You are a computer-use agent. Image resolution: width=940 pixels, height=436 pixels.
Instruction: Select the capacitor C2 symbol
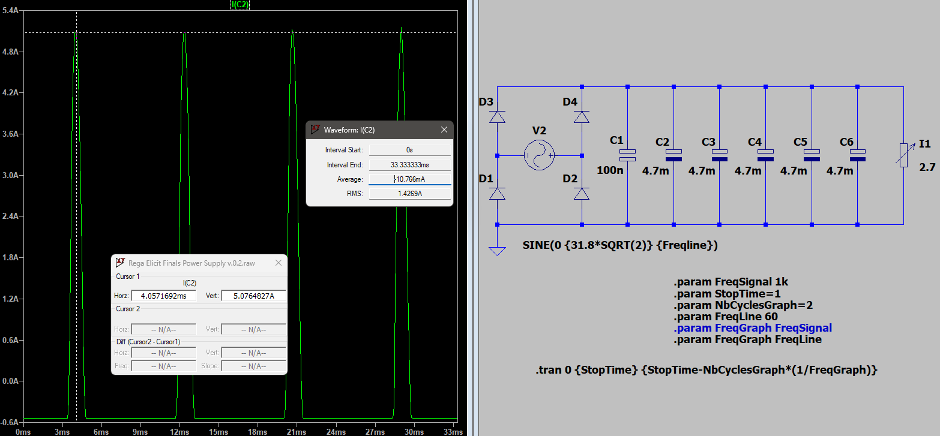673,155
